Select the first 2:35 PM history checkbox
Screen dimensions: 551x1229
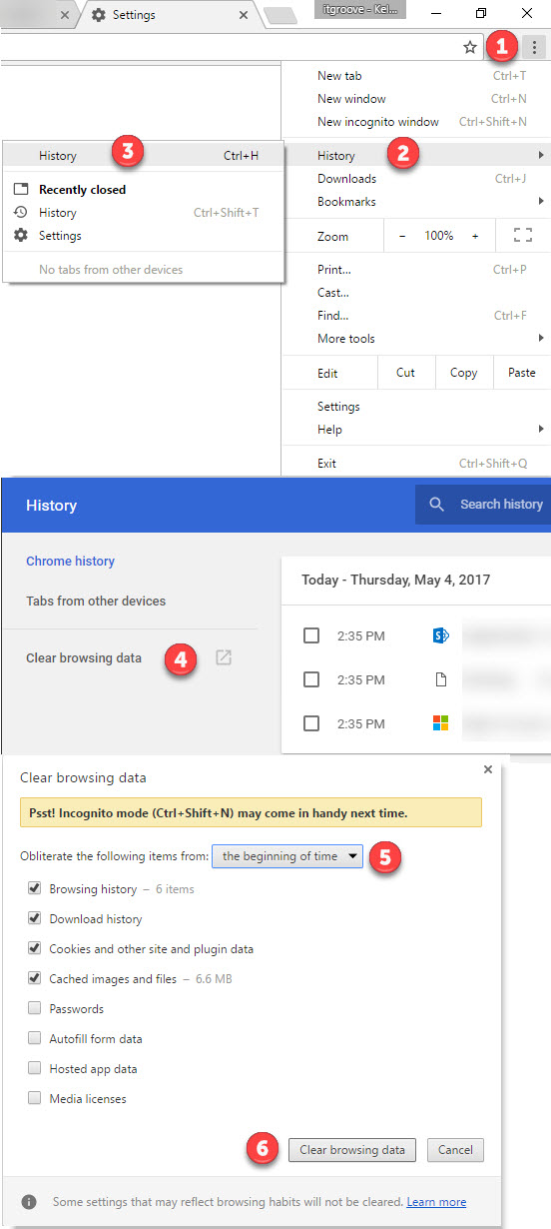[x=311, y=636]
